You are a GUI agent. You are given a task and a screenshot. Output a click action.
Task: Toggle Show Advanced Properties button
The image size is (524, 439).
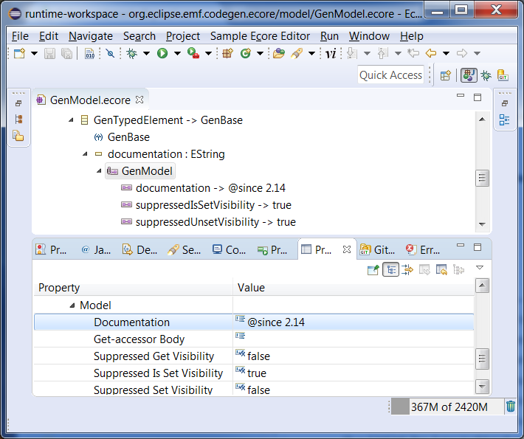(407, 269)
